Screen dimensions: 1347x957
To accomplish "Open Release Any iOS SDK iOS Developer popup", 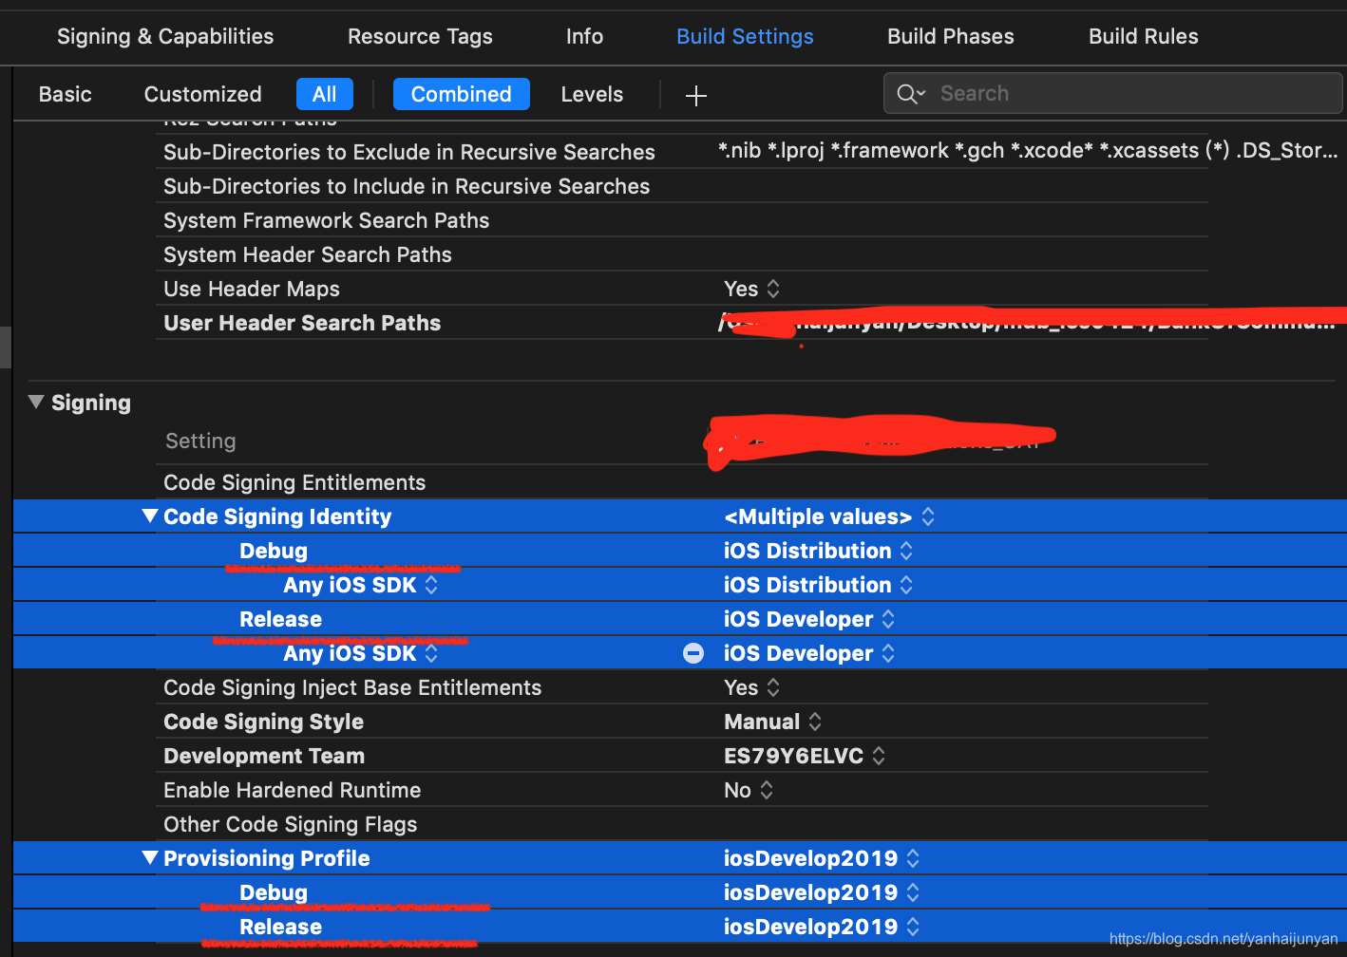I will (809, 653).
